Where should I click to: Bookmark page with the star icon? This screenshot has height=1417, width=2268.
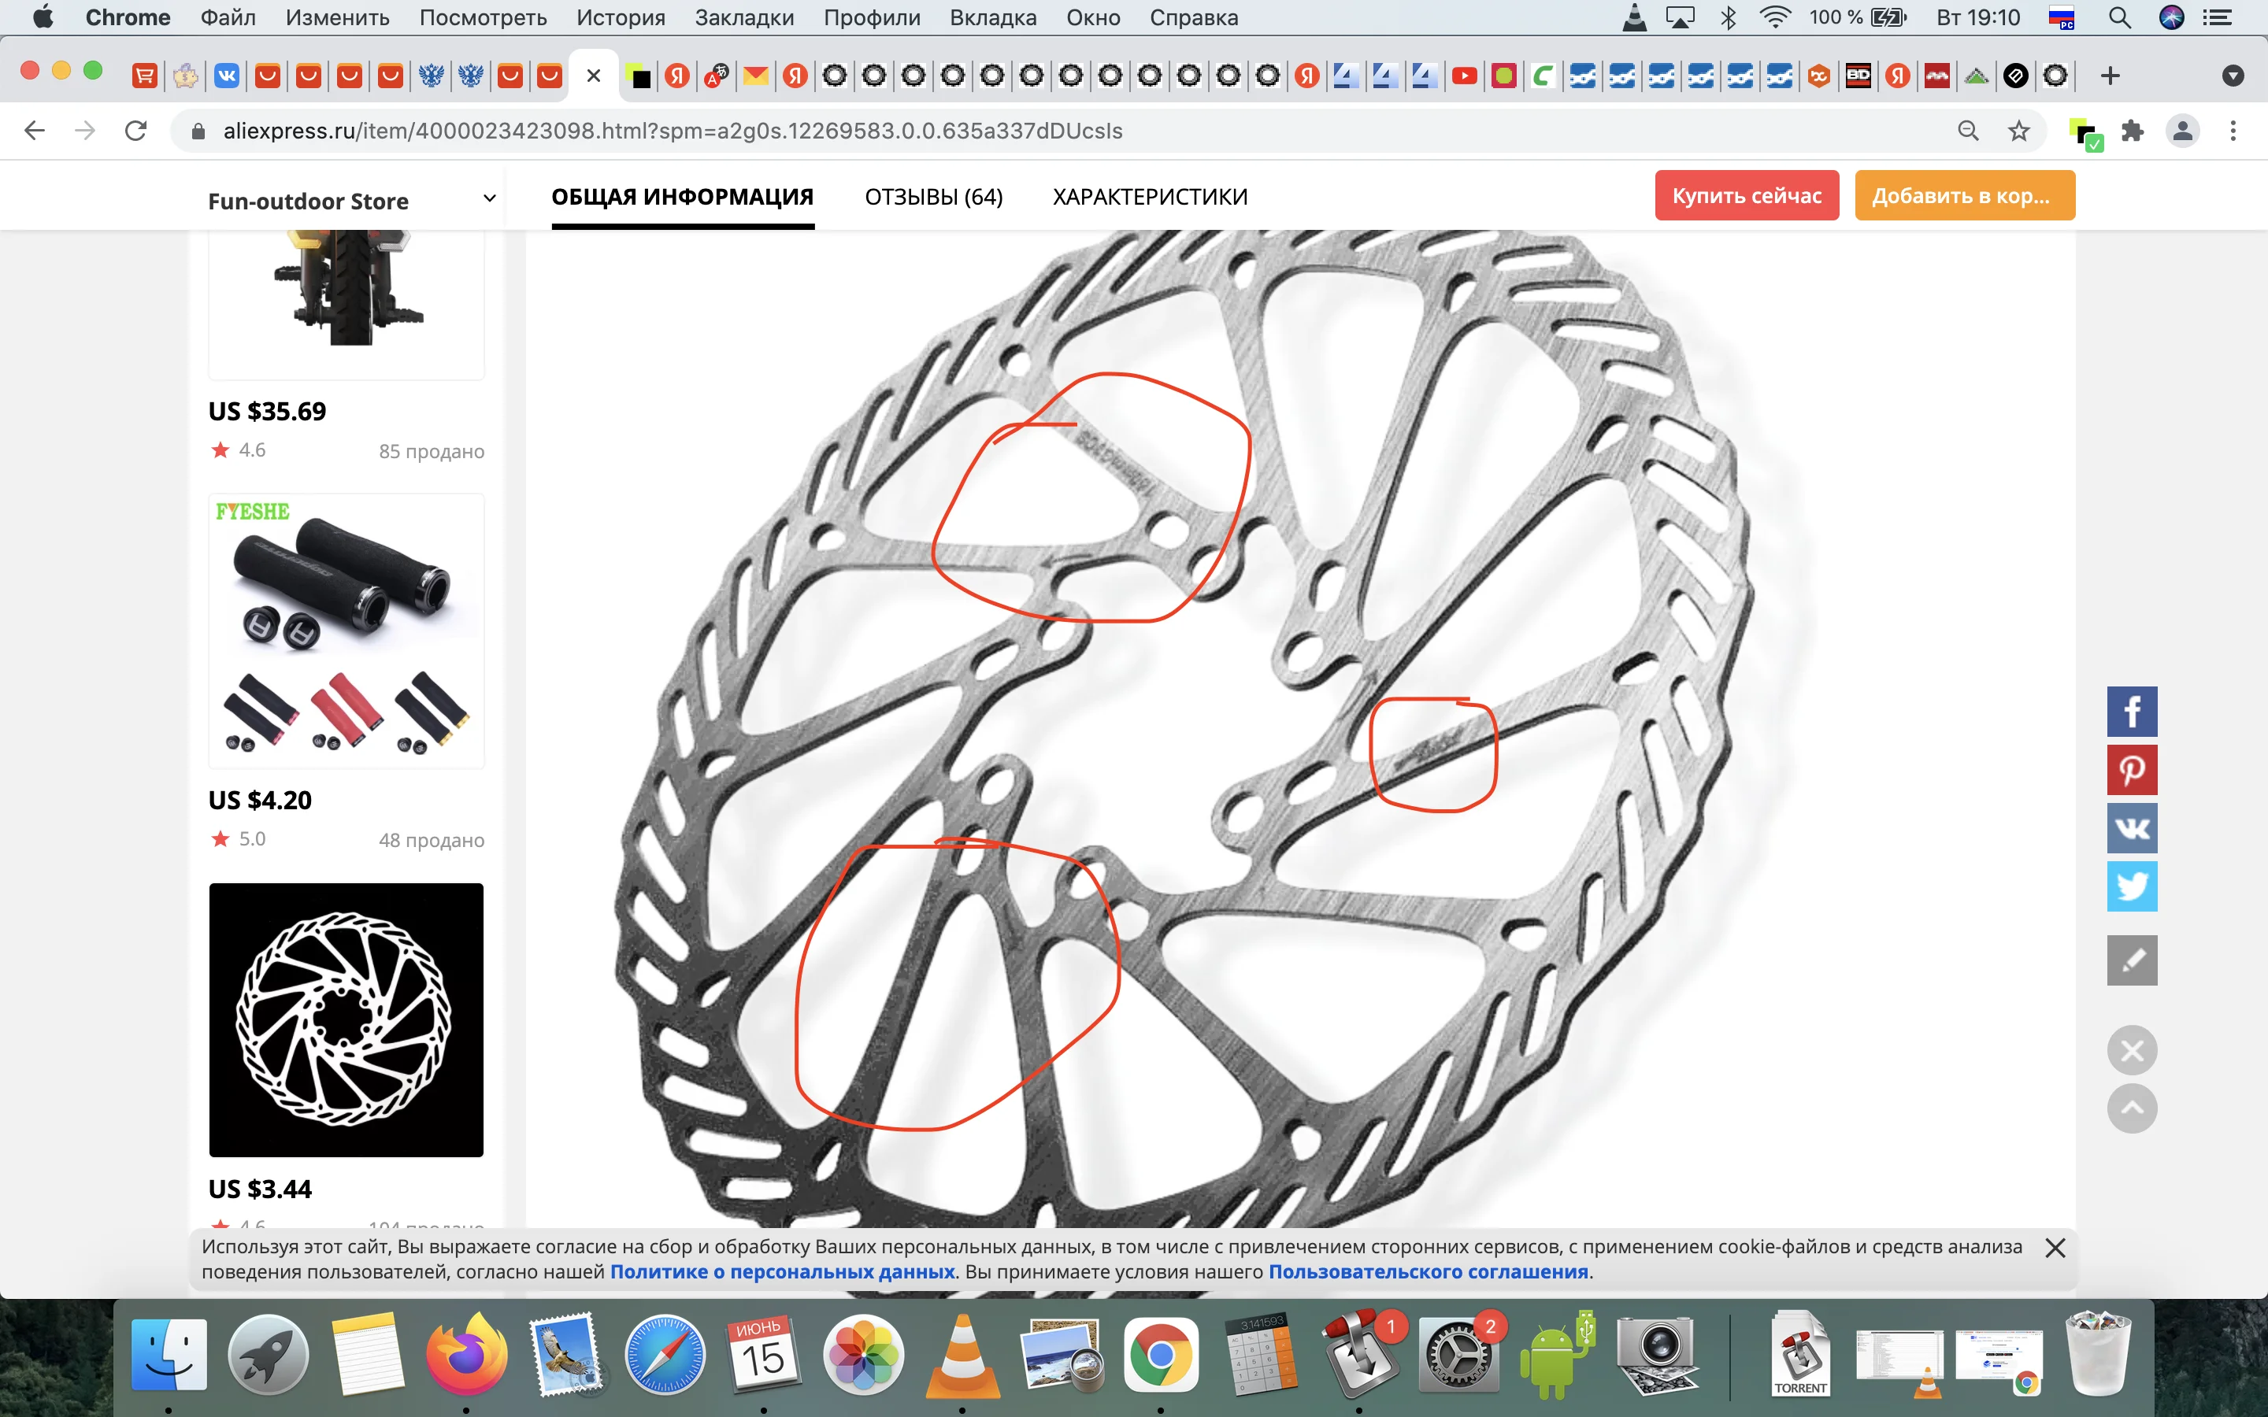pyautogui.click(x=2018, y=131)
